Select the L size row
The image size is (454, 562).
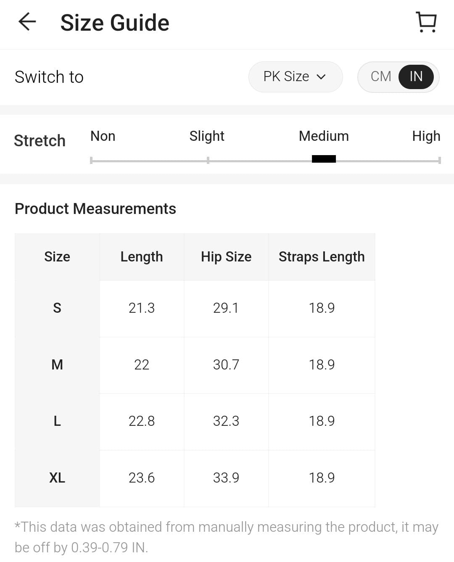pos(57,421)
